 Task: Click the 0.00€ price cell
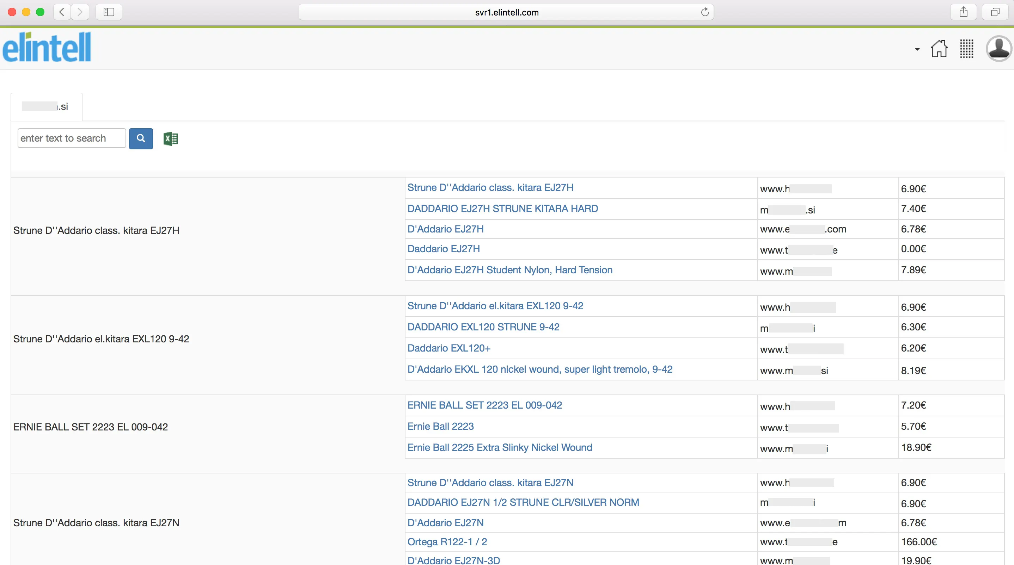tap(951, 249)
